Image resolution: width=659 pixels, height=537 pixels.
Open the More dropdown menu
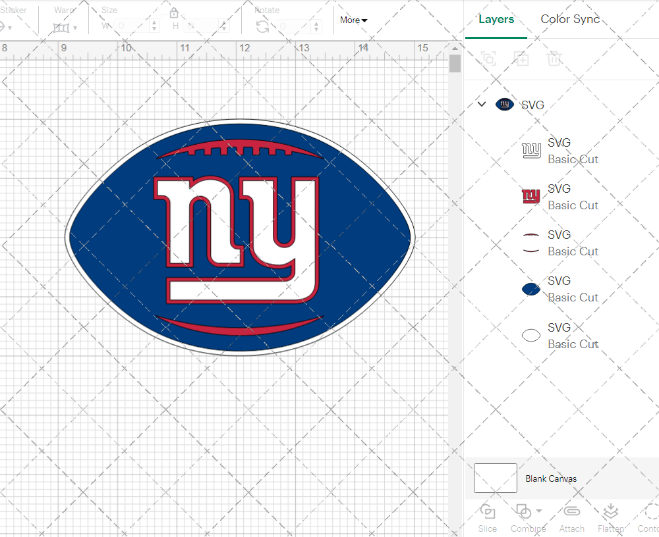[x=354, y=20]
